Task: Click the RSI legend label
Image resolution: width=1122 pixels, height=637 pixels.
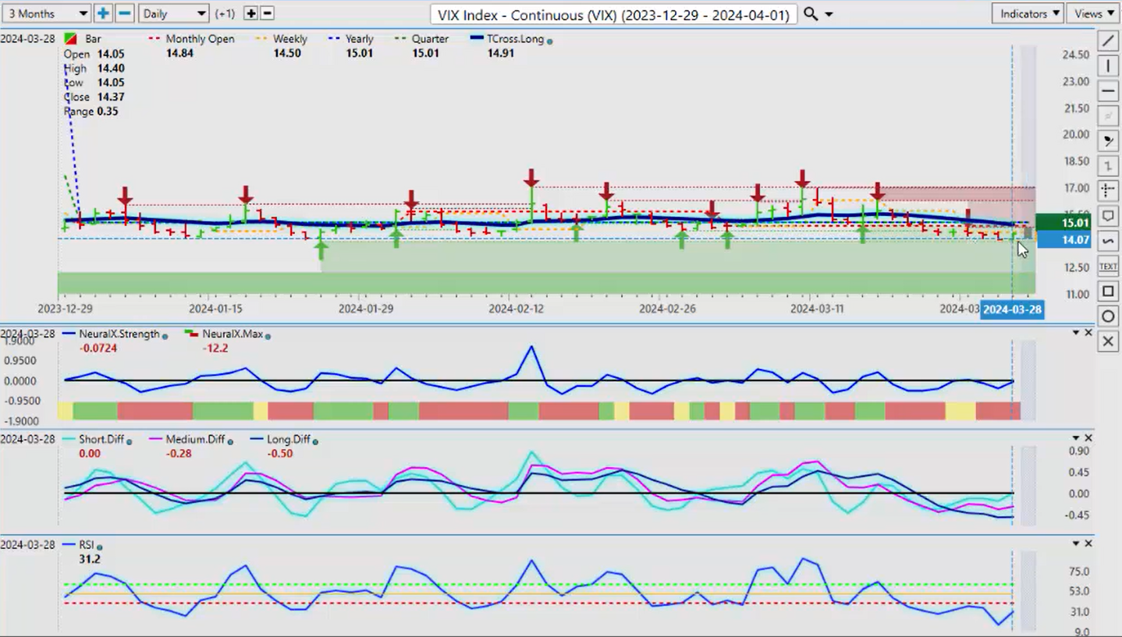Action: [x=86, y=544]
